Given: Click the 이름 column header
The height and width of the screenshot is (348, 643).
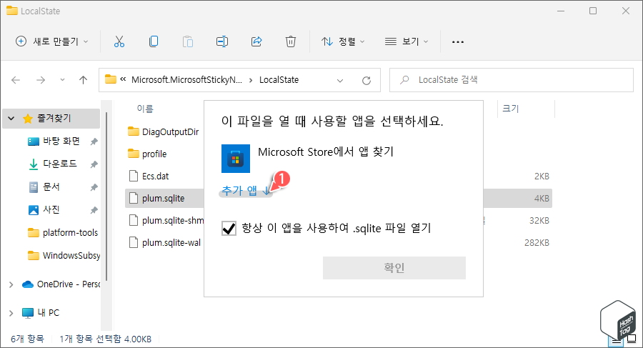Looking at the screenshot, I should pyautogui.click(x=145, y=109).
